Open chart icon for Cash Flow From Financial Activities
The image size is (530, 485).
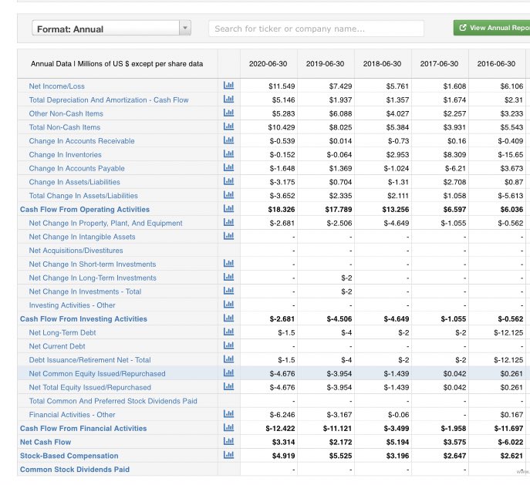228,428
